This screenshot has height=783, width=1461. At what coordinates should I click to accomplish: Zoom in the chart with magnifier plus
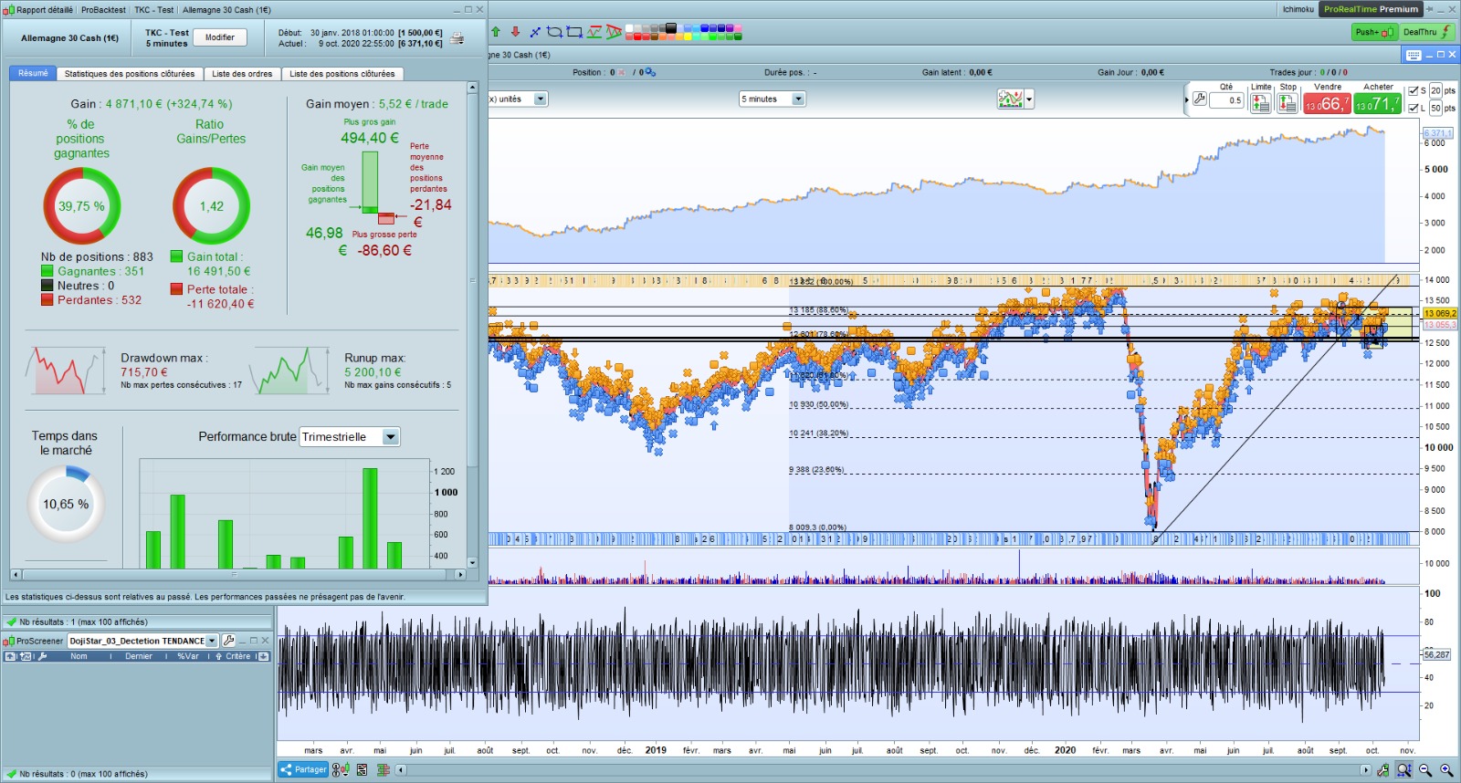point(1446,770)
